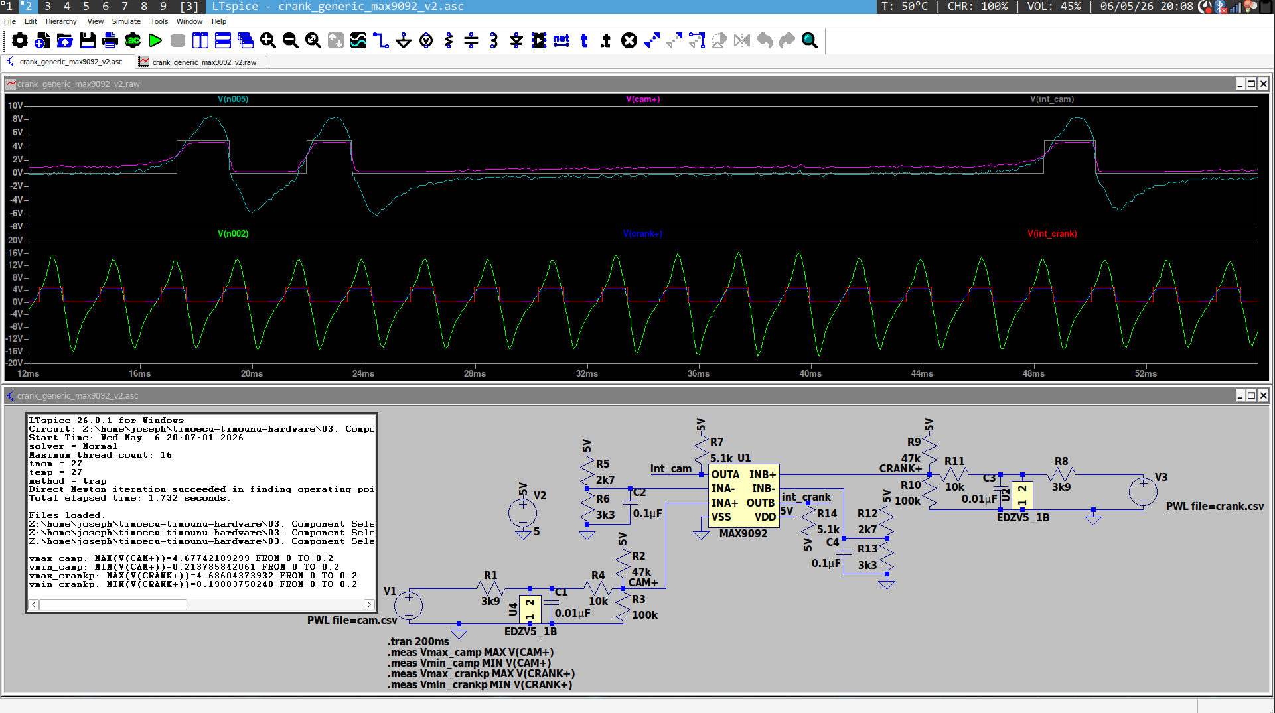Image resolution: width=1275 pixels, height=713 pixels.
Task: Run the simulation with the green play icon
Action: click(155, 41)
